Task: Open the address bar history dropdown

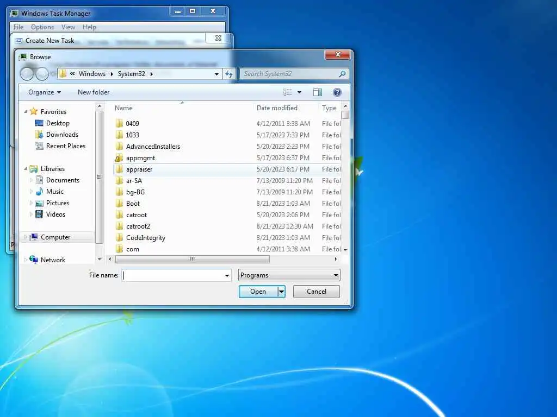Action: [x=216, y=74]
